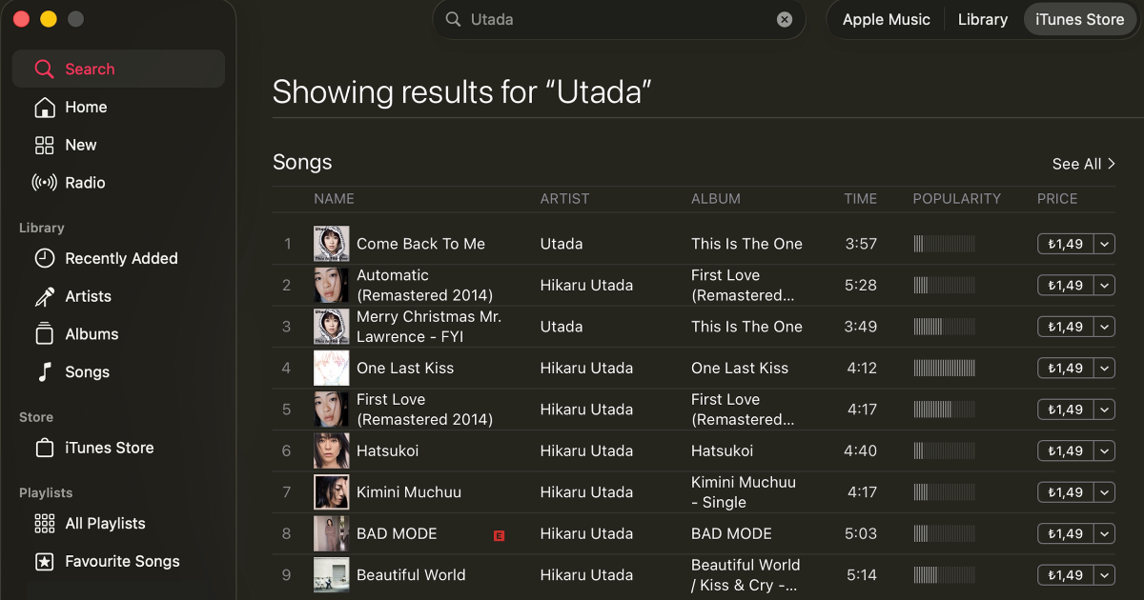Screen dimensions: 1144x600
Task: Click Hatsukoi popularity bar
Action: 945,450
